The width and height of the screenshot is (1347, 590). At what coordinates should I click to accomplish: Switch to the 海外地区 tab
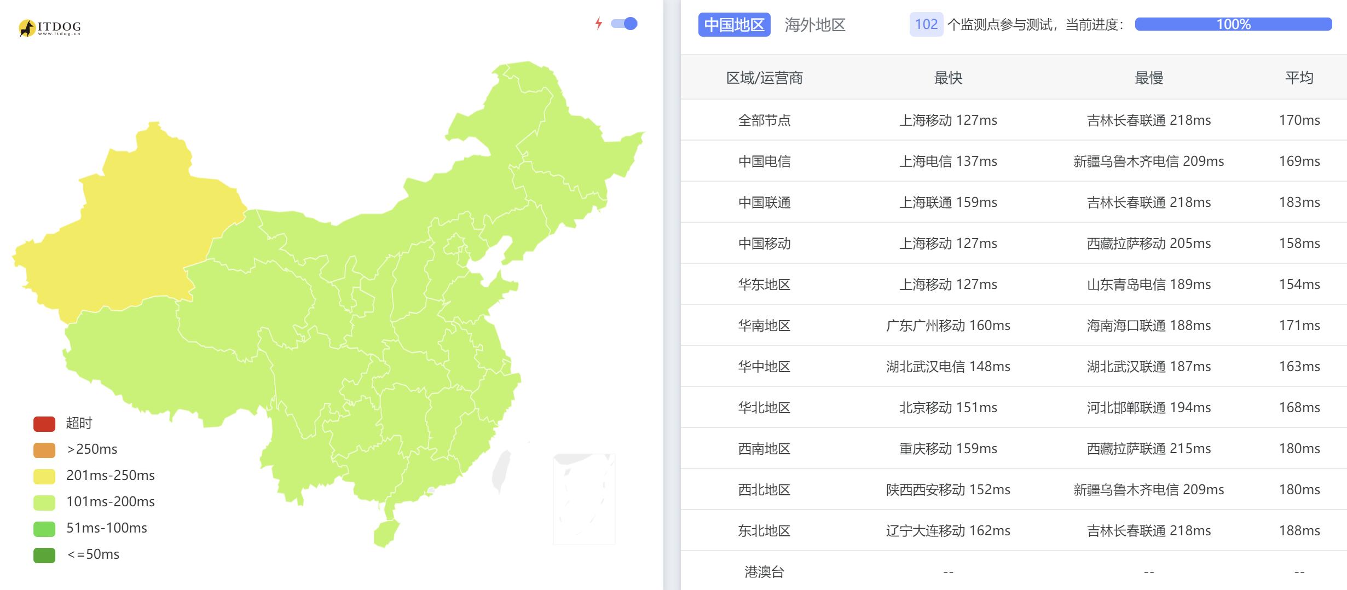point(815,25)
